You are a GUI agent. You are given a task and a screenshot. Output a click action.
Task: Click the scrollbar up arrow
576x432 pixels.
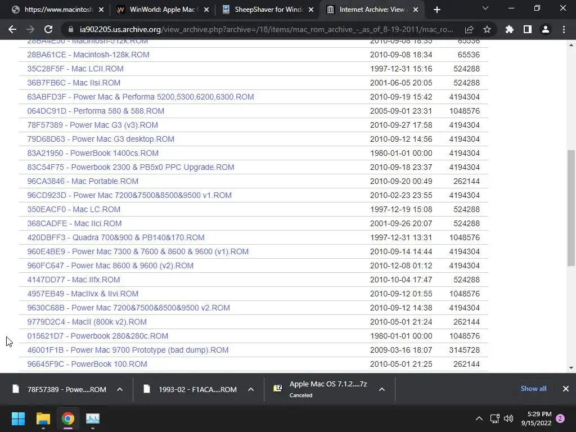[x=571, y=45]
